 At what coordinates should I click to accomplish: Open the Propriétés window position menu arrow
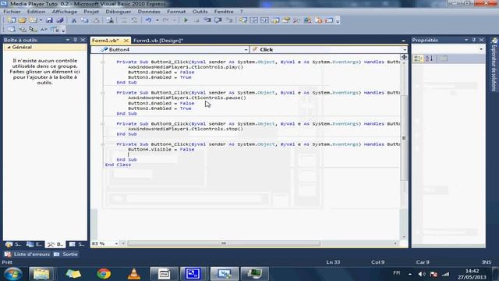pyautogui.click(x=466, y=40)
